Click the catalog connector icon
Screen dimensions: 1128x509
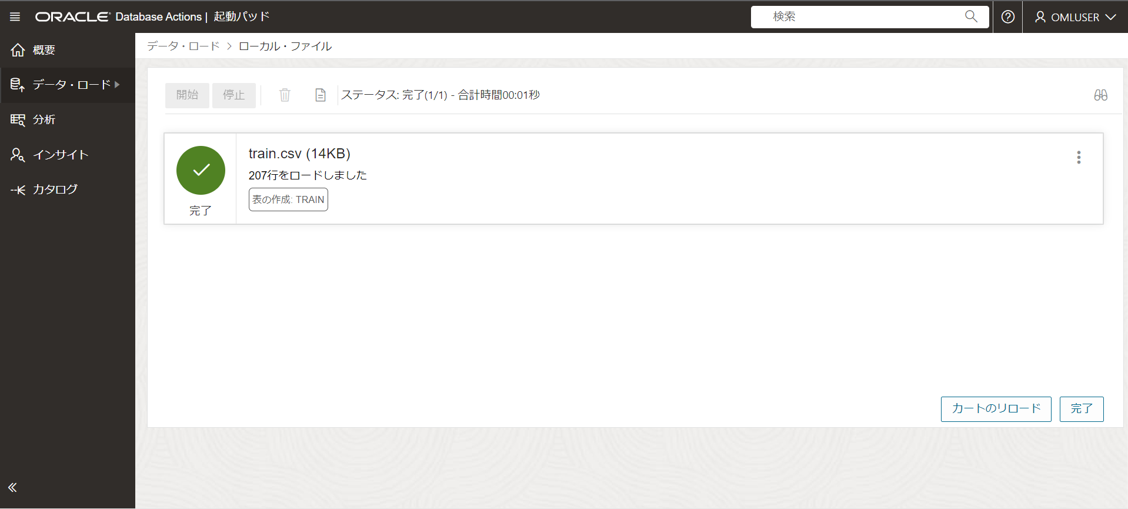pos(18,189)
